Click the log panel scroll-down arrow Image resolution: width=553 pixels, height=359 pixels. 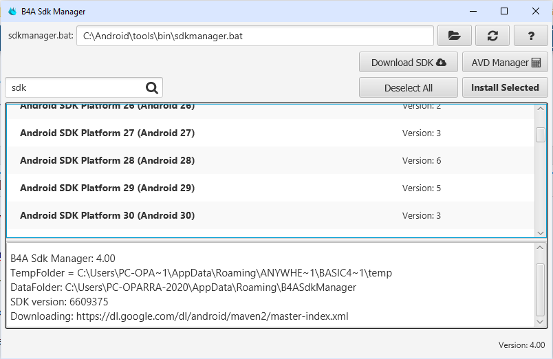point(541,321)
